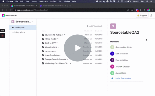155x96 pixels.
Task: Click the plus icon beside Invite Teammates
Action: (x=112, y=78)
